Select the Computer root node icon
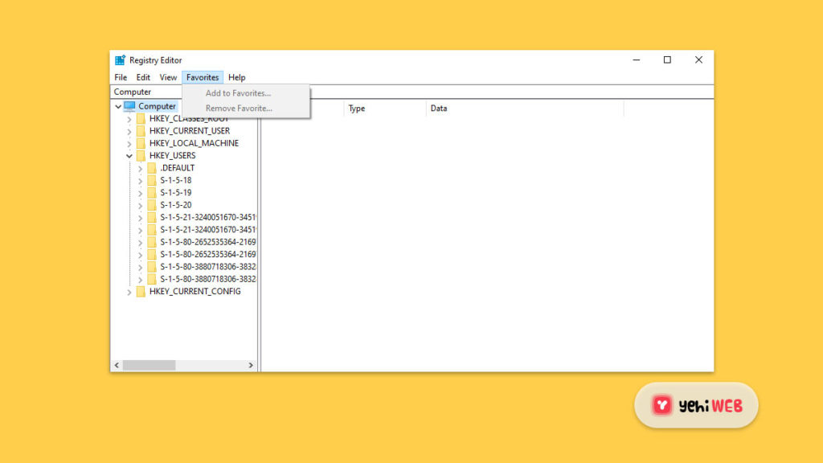Screen dimensions: 823x463 click(x=129, y=106)
